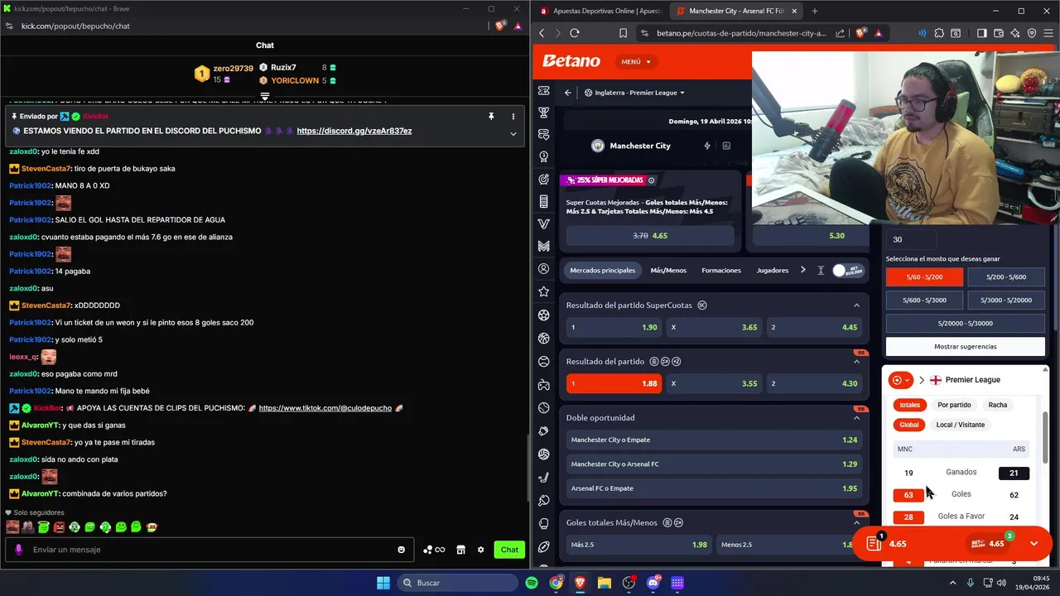Select the soccer ball icon in Betano sidebar
Screen dimensions: 1060x596
pyautogui.click(x=543, y=315)
